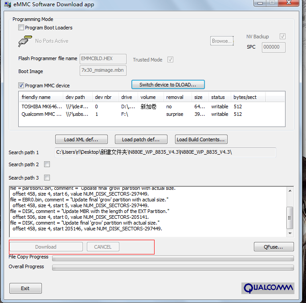
Task: Click the F:\ drive cell
Action: click(x=125, y=114)
